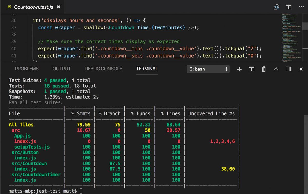Split the editor with the split editor icon
The height and width of the screenshot is (194, 308).
pyautogui.click(x=288, y=7)
